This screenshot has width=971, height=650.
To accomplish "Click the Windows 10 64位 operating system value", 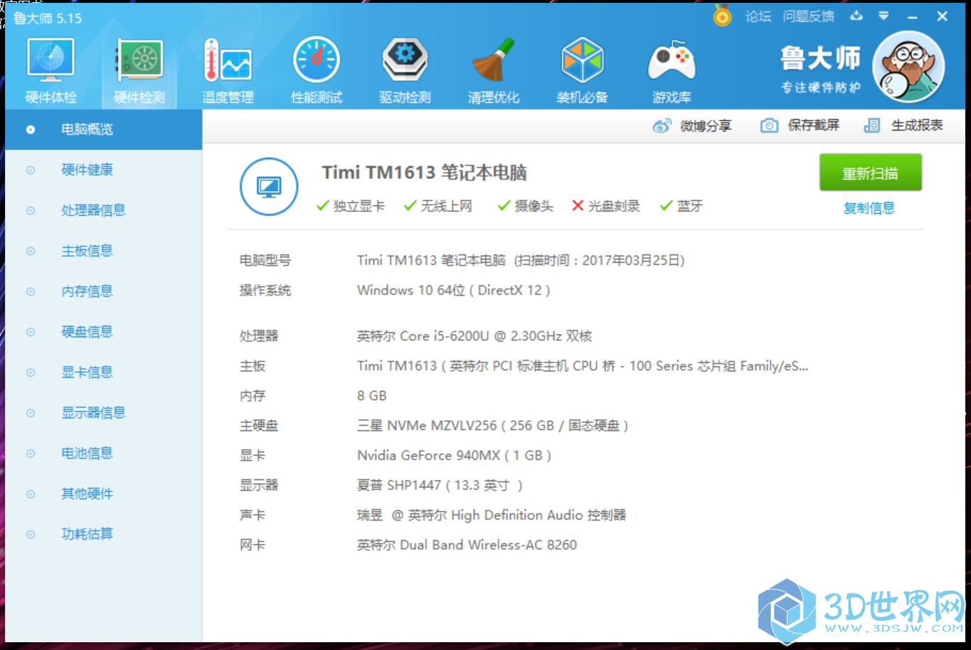I will pyautogui.click(x=453, y=291).
